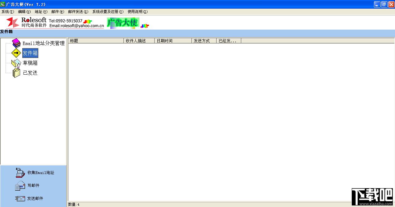Open the 邮件发送(X) menu

click(x=78, y=12)
